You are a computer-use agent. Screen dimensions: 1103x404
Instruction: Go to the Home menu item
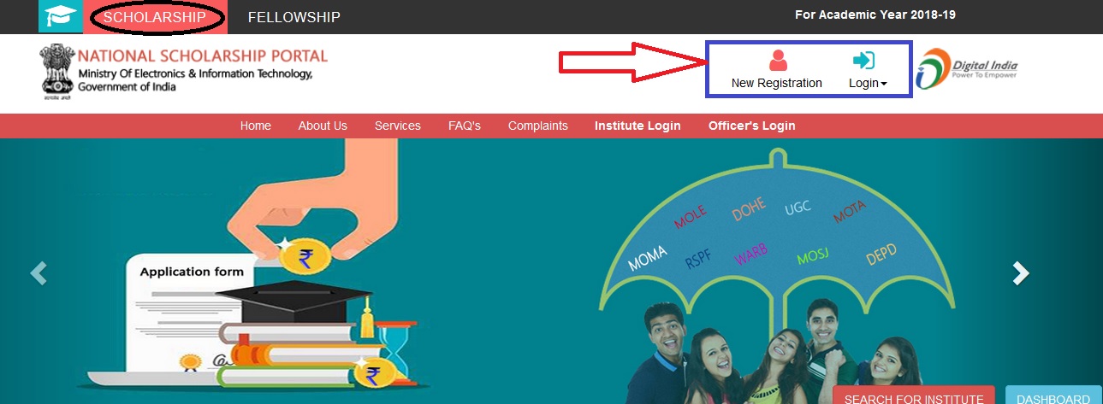coord(256,126)
